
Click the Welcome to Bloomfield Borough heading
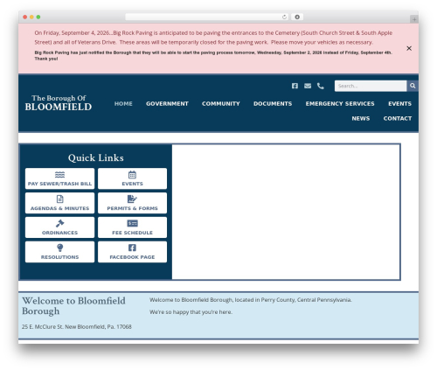(x=73, y=305)
